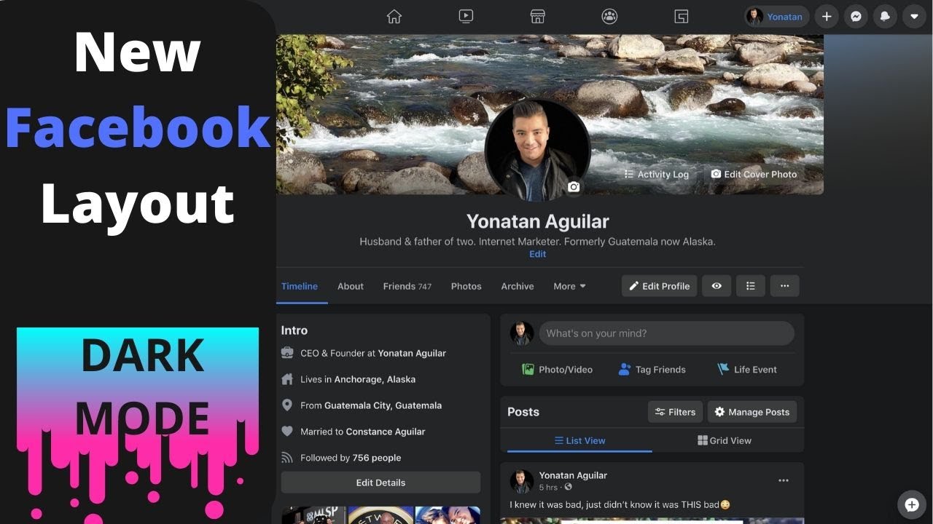
Task: Toggle View As eye icon
Action: click(x=717, y=286)
